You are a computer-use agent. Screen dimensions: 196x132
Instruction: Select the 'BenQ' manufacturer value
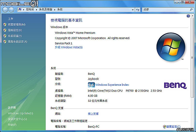click(x=91, y=74)
